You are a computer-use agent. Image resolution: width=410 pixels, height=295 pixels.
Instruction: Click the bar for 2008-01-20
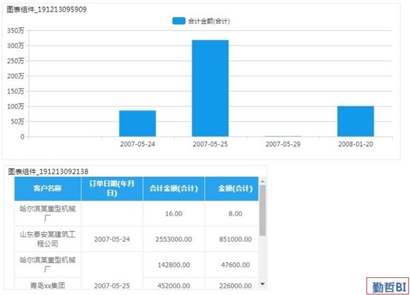click(355, 122)
